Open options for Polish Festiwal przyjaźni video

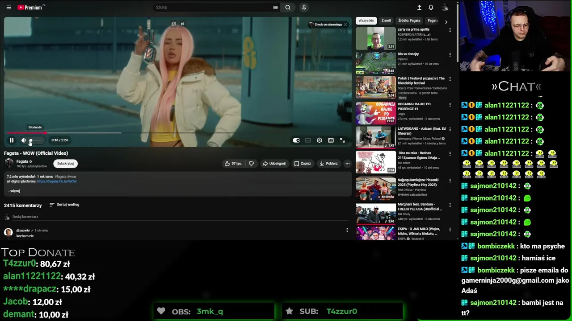(x=450, y=79)
